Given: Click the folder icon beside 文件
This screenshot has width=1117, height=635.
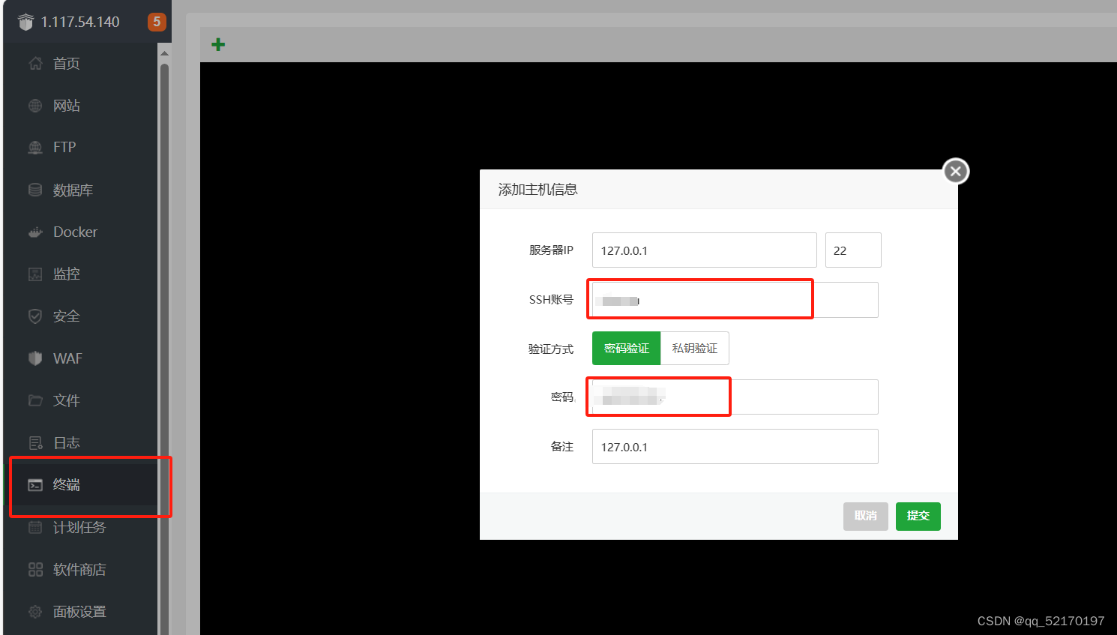Looking at the screenshot, I should point(35,400).
